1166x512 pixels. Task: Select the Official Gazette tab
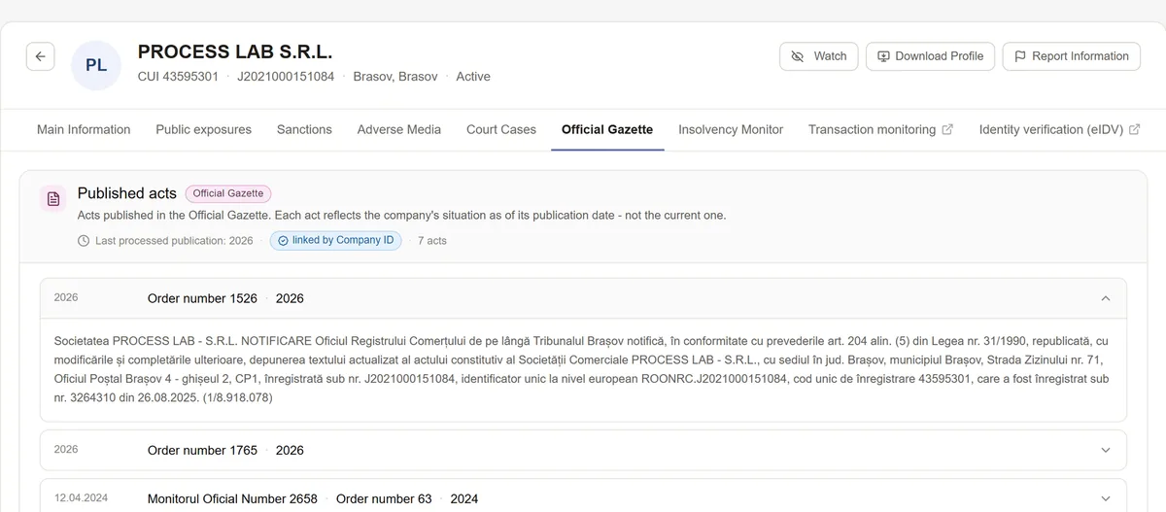click(x=607, y=129)
